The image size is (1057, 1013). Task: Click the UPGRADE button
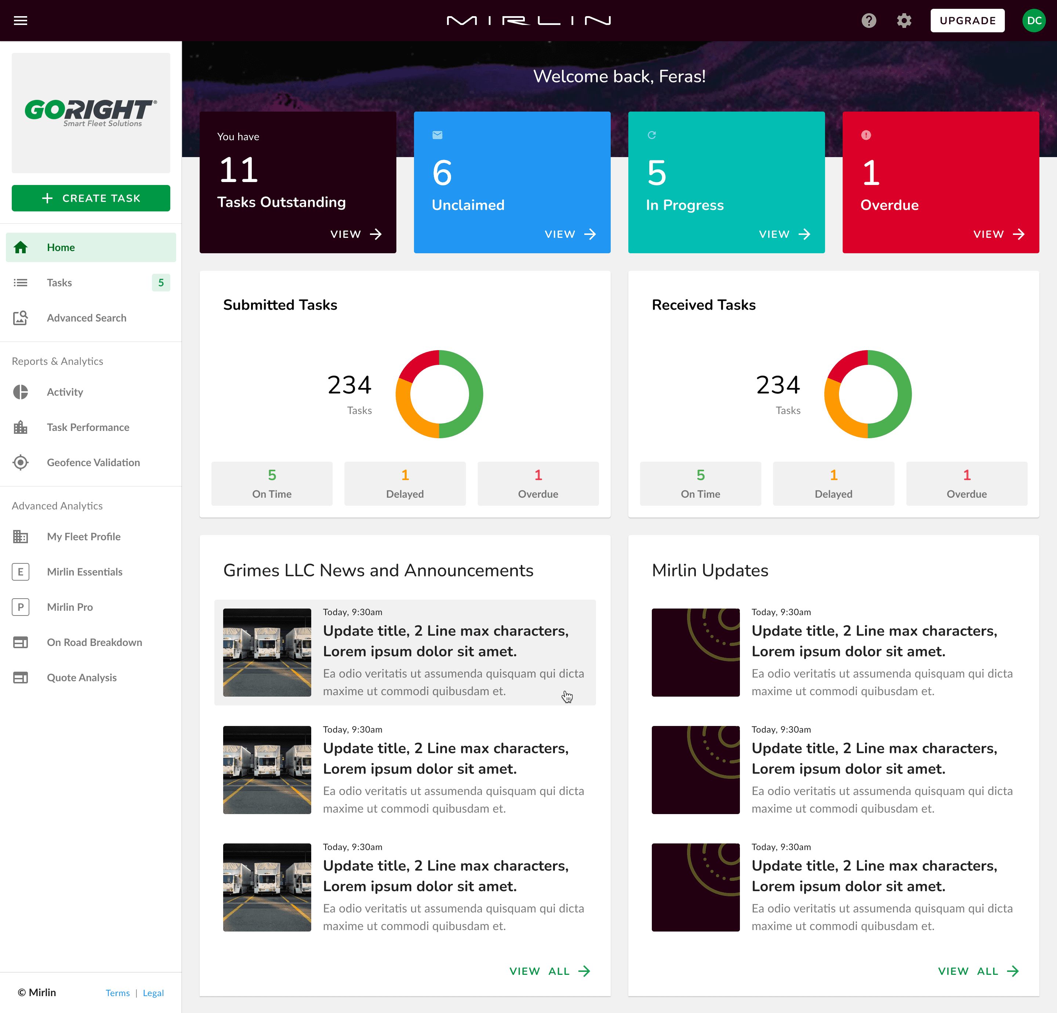coord(967,21)
